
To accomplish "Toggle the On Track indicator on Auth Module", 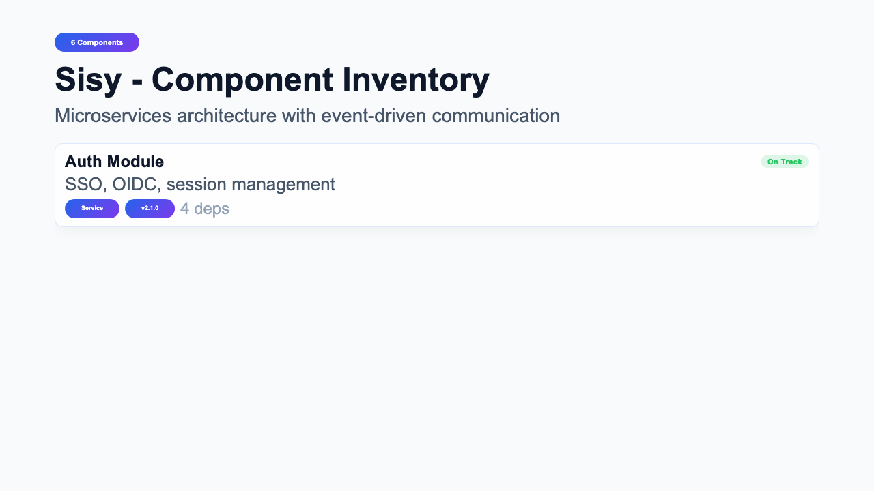I will tap(784, 162).
